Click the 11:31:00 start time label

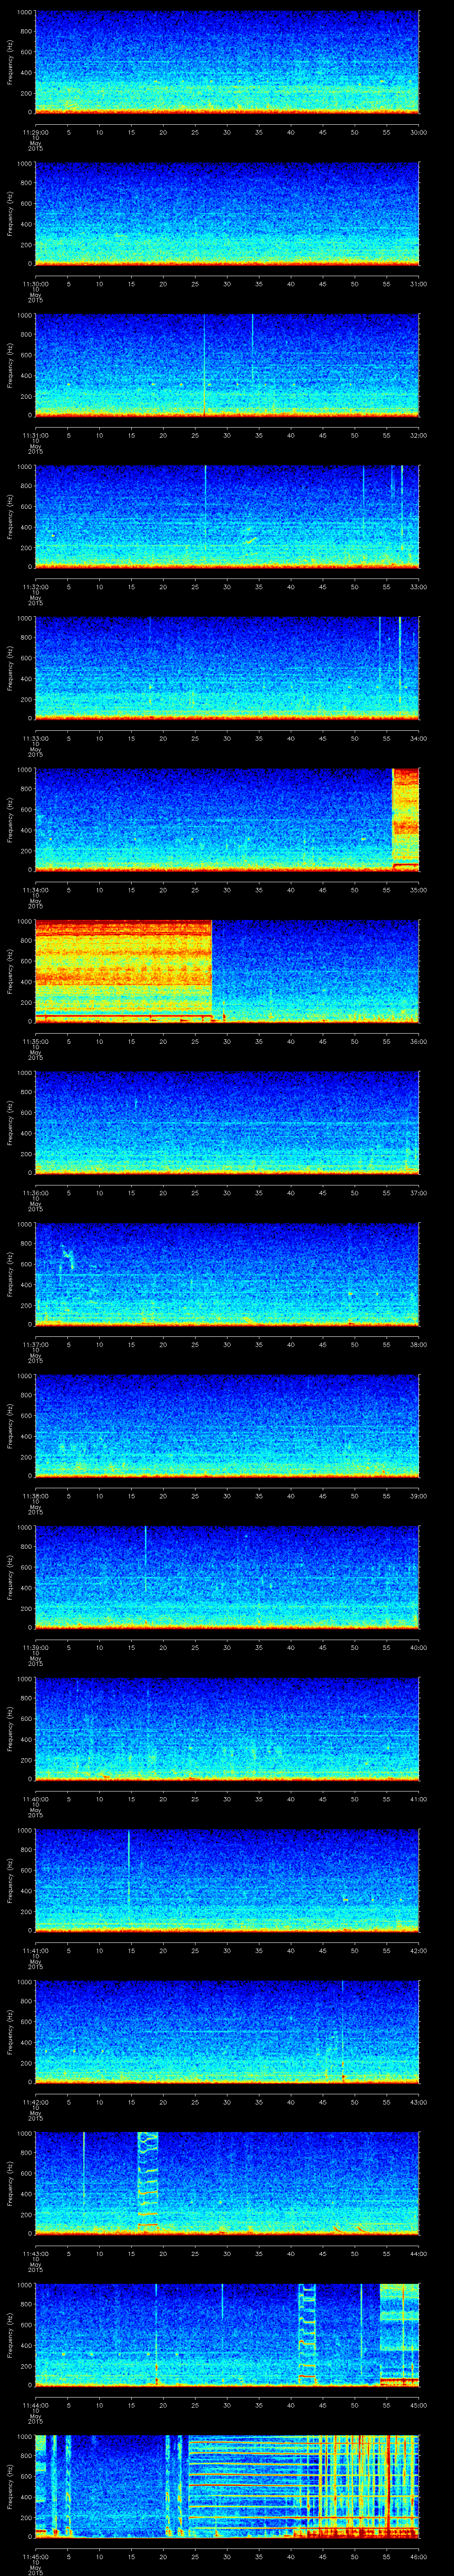click(x=35, y=435)
